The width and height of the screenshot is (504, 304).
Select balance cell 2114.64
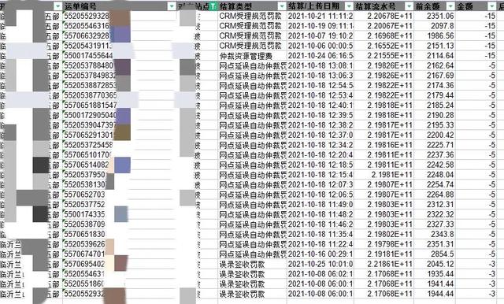click(x=435, y=56)
